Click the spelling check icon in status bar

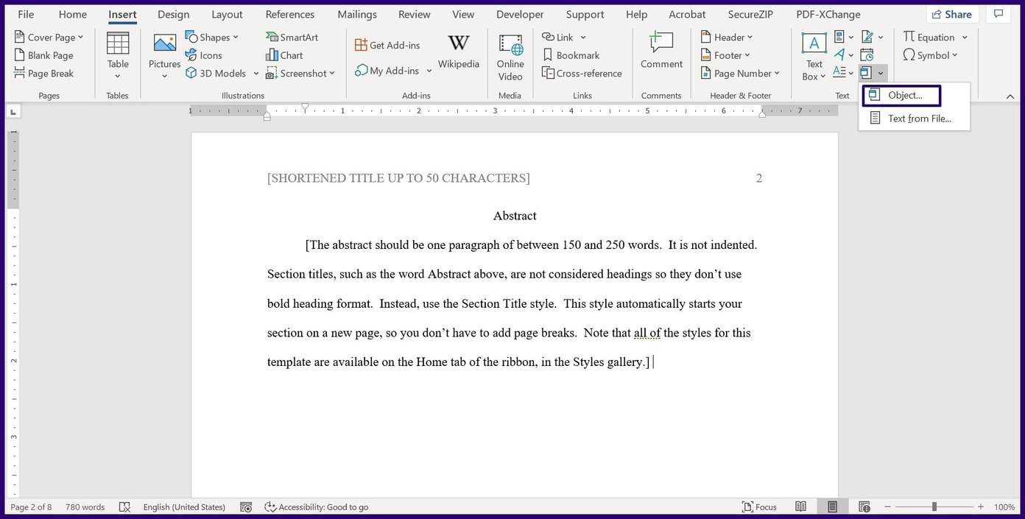pyautogui.click(x=124, y=507)
